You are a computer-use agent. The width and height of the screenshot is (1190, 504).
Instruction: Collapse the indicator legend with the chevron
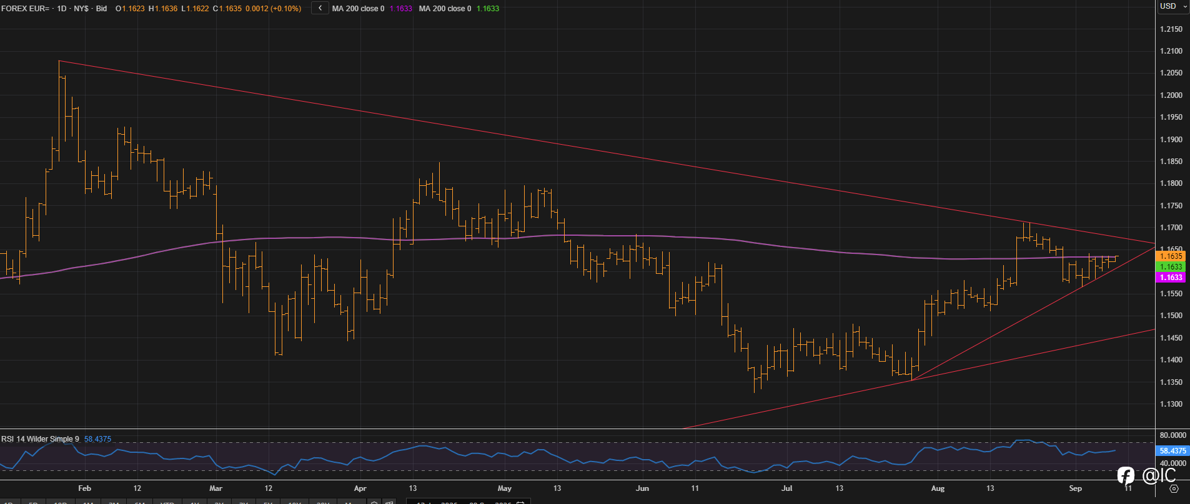click(320, 8)
